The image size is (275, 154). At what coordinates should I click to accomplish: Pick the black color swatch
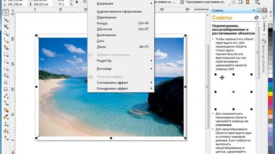pyautogui.click(x=270, y=30)
